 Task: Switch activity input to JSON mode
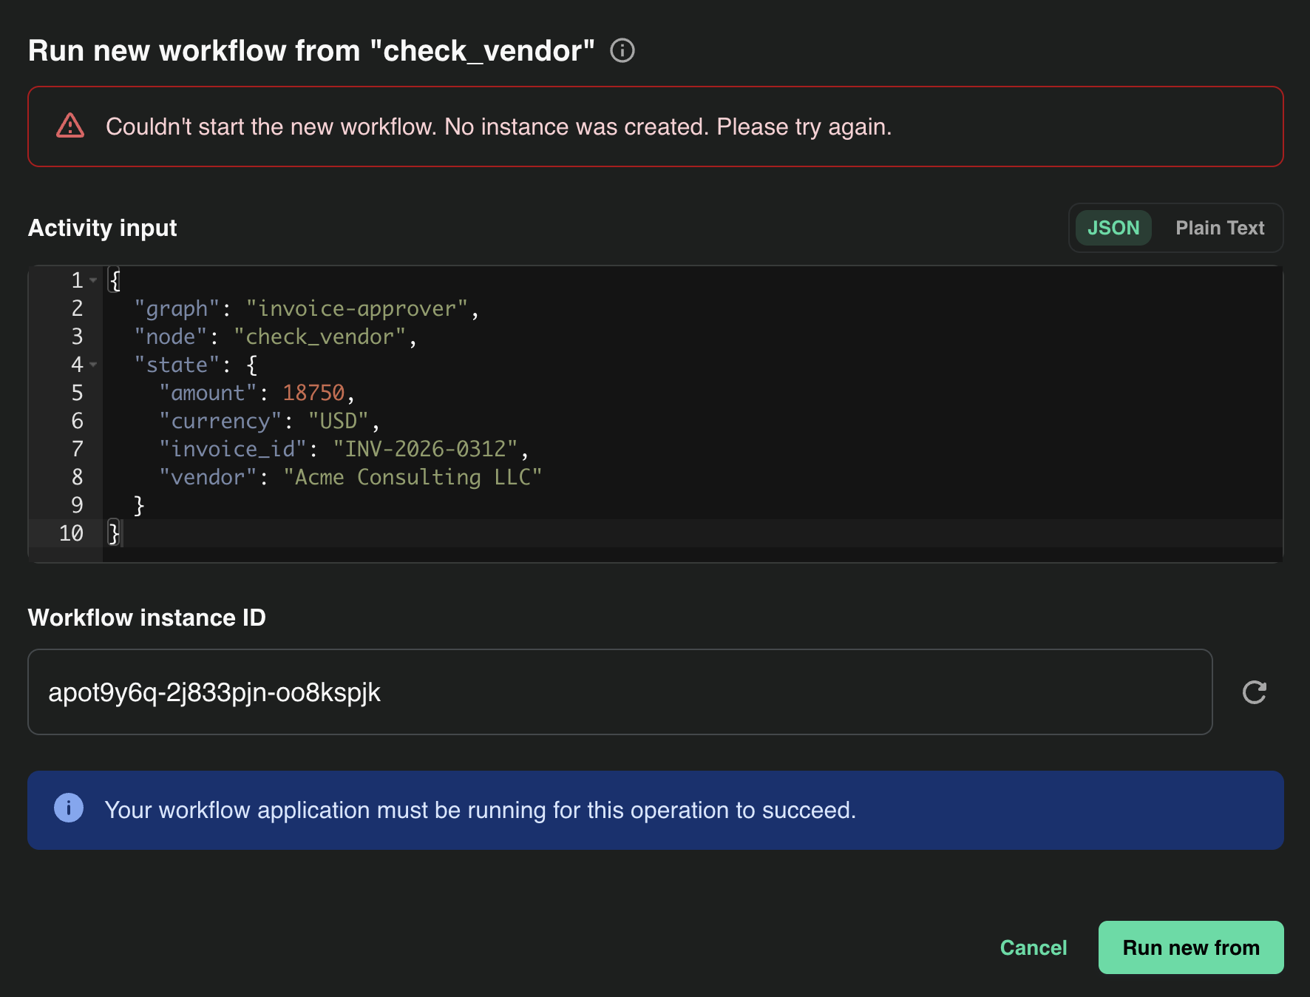coord(1113,228)
